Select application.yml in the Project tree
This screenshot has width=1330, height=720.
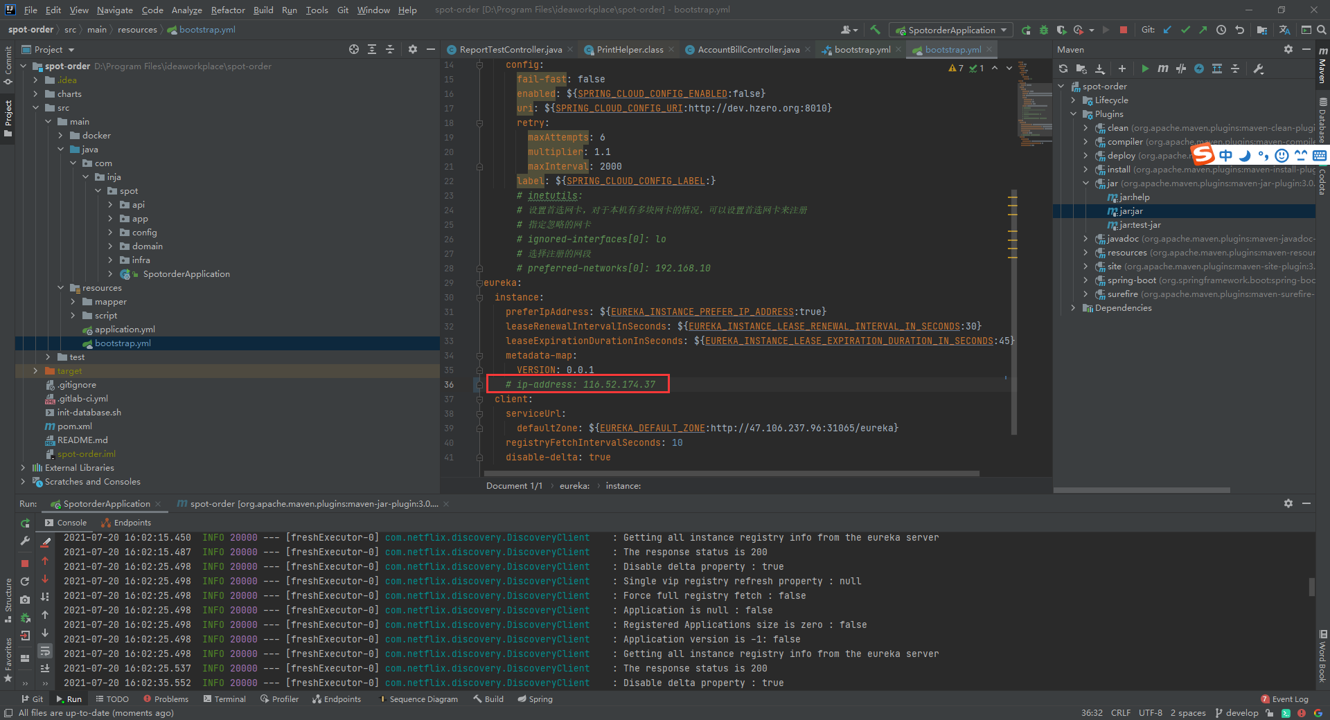(125, 330)
